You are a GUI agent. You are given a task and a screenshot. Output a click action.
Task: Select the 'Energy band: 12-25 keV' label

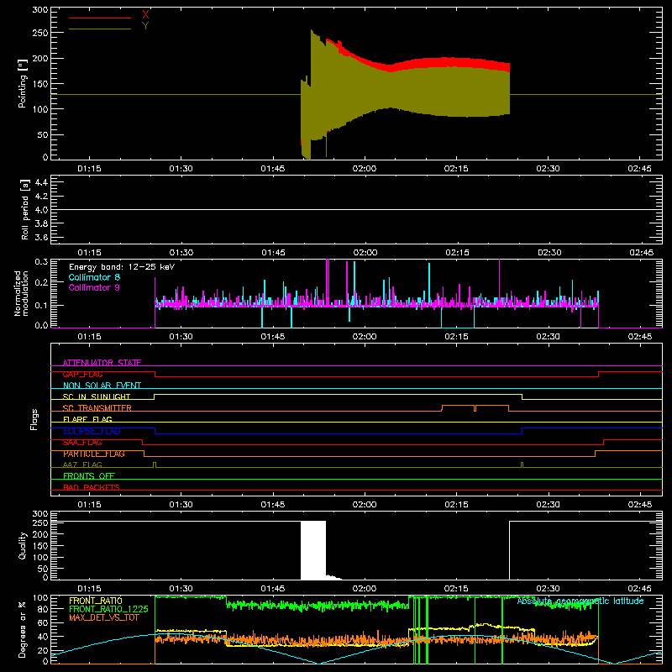[122, 267]
